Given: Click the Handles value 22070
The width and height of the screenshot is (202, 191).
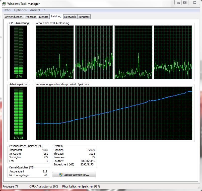Looking at the screenshot, I should coord(91,150).
